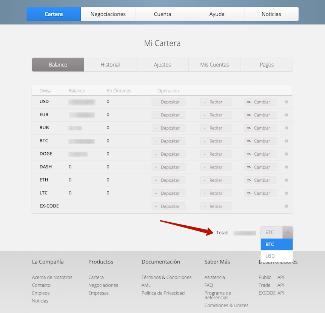Switch to the Historial sub-tab
Image resolution: width=325 pixels, height=313 pixels.
[x=110, y=65]
